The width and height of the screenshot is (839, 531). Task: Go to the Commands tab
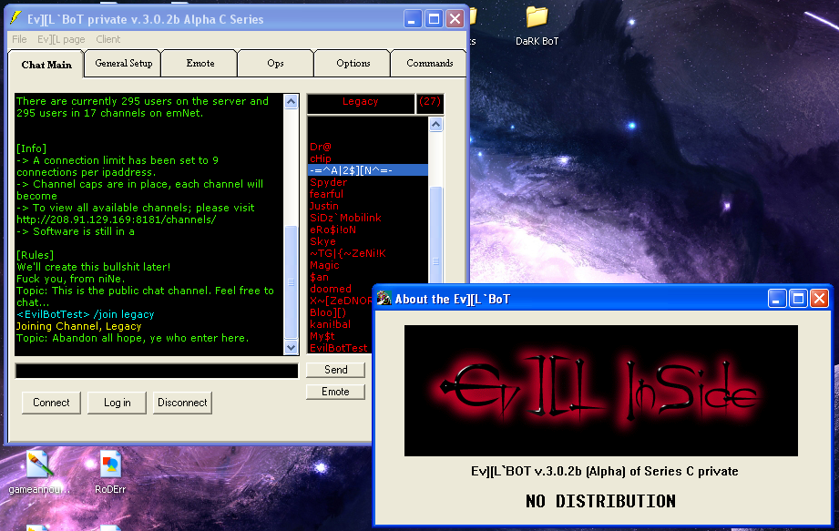click(x=429, y=64)
